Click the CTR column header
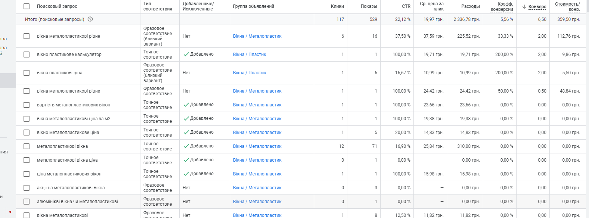Screen dimensions: 589x218 point(406,6)
